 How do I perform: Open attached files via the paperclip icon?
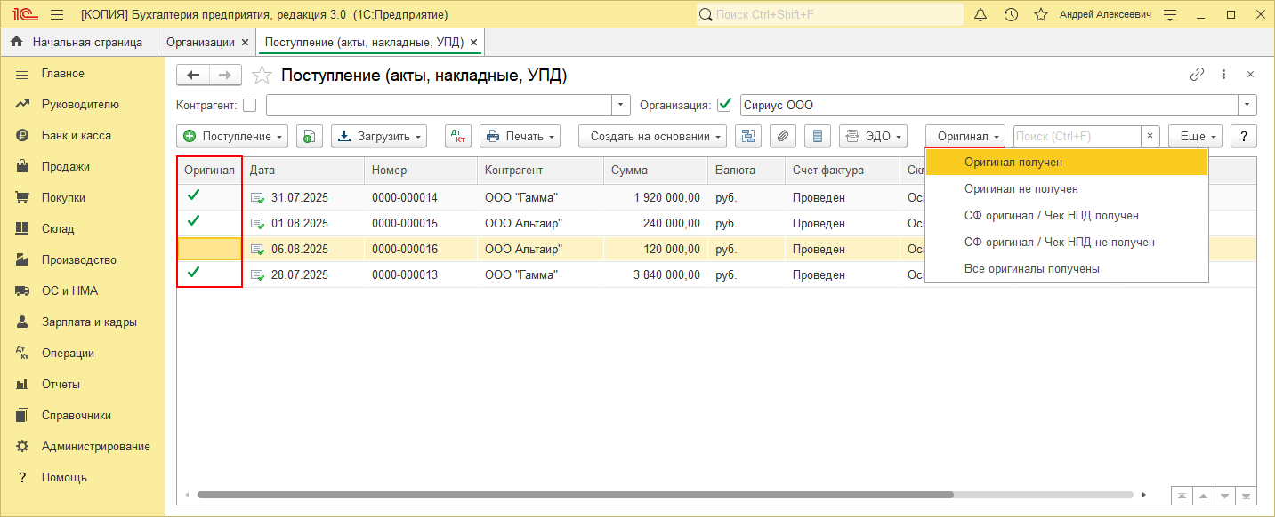783,136
